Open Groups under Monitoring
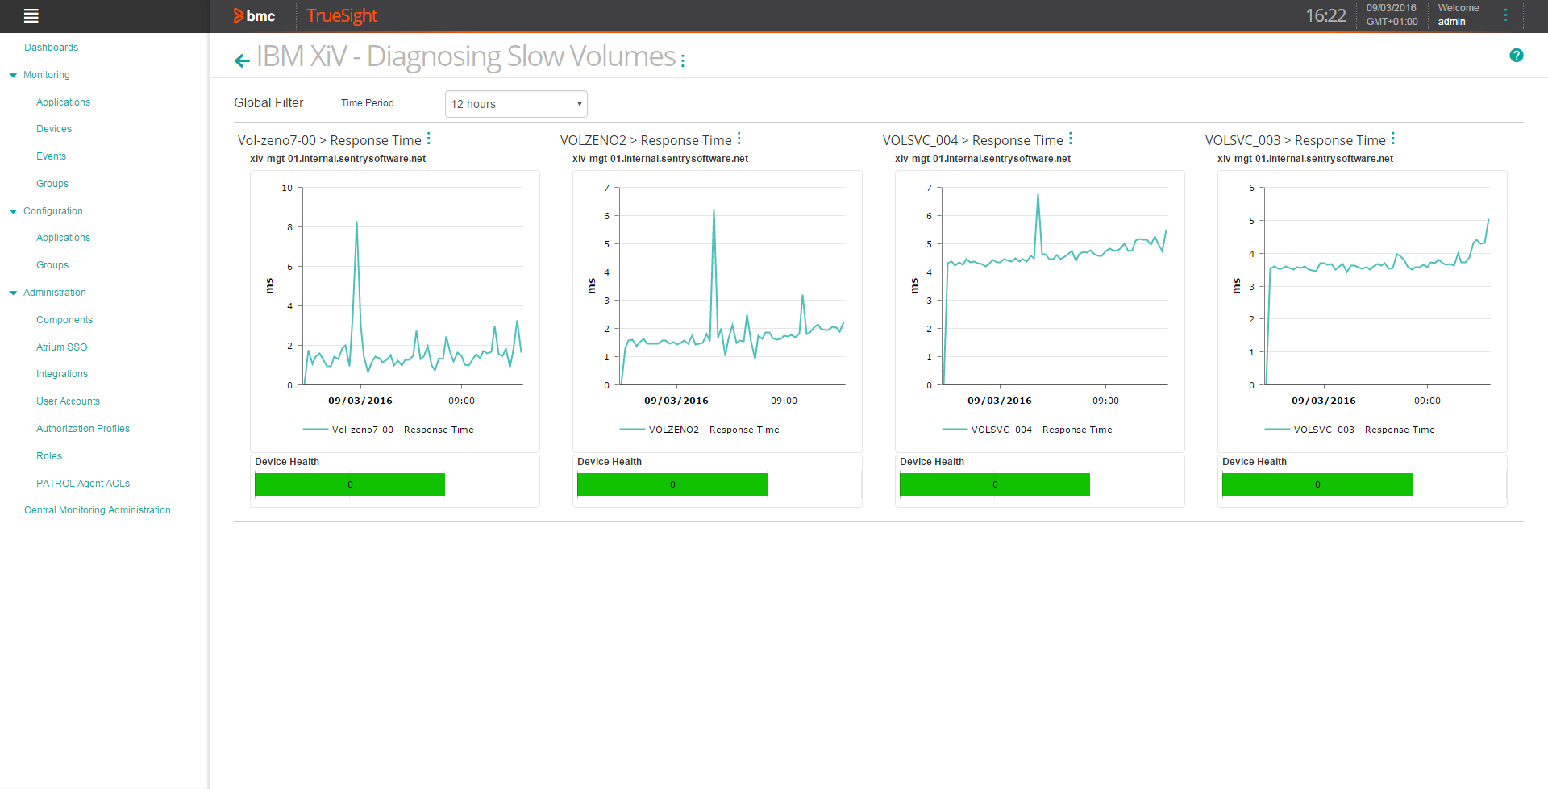This screenshot has width=1548, height=789. tap(52, 184)
